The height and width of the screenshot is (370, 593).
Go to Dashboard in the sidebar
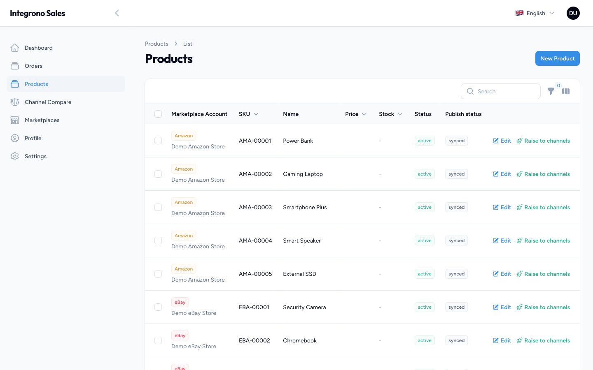click(x=66, y=48)
